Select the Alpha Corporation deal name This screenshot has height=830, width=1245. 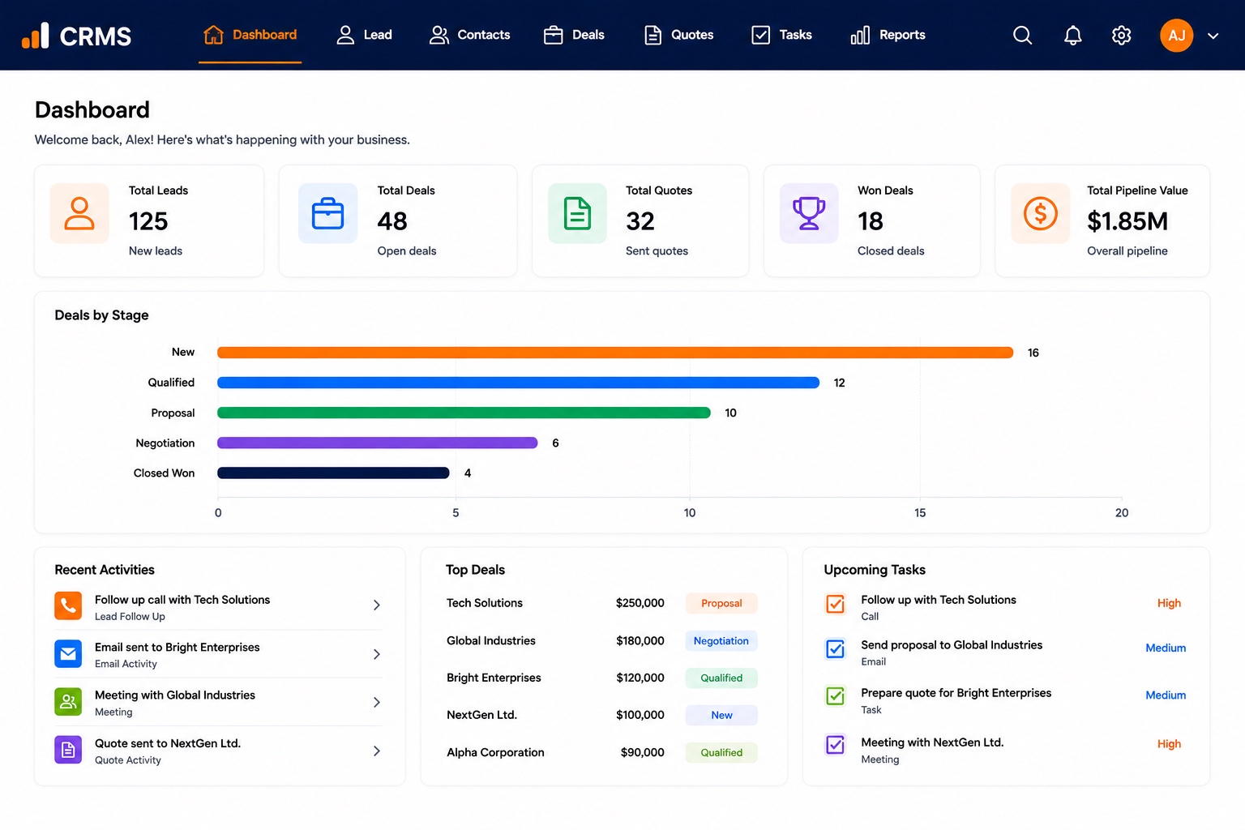[x=495, y=752]
